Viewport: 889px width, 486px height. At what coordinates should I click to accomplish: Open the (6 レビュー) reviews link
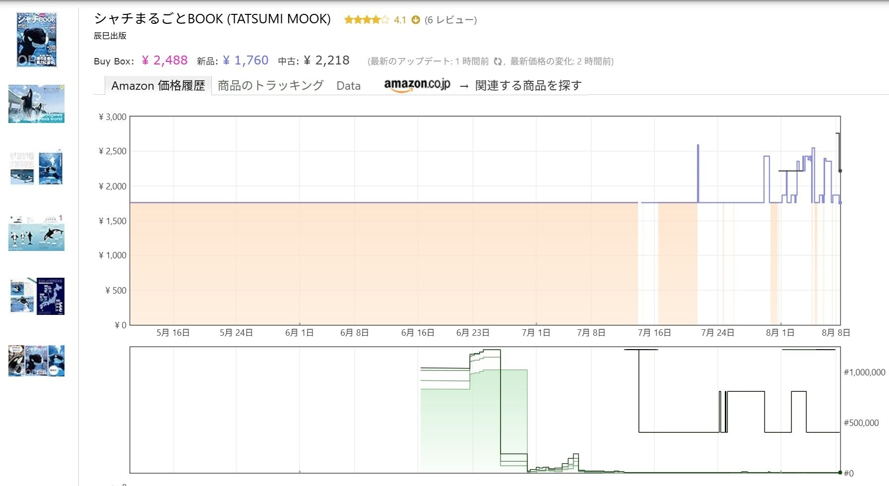[450, 20]
